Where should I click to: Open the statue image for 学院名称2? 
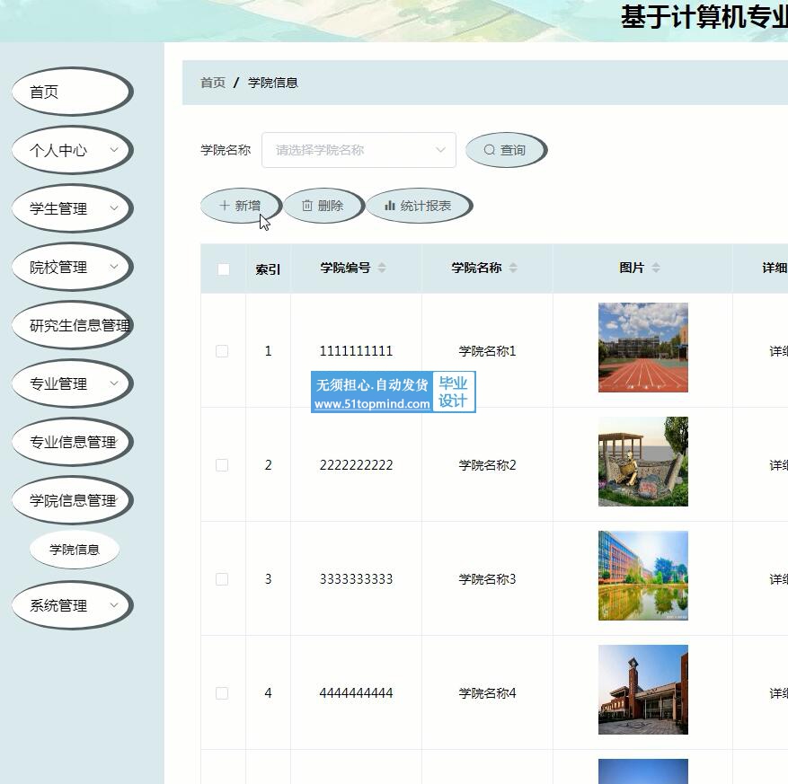click(642, 462)
